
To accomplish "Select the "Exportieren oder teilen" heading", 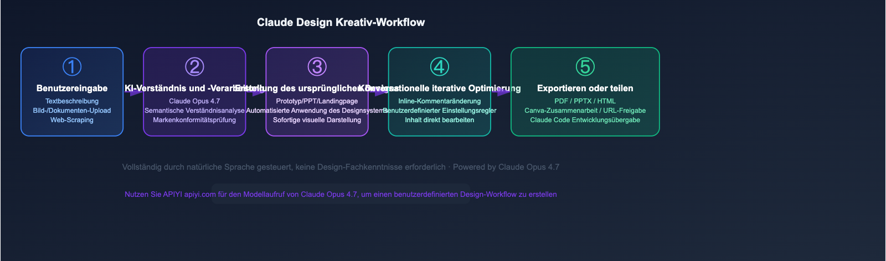I will point(585,88).
